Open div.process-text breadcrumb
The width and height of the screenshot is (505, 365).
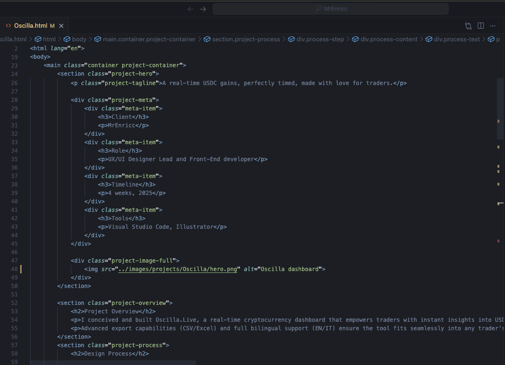tap(457, 39)
